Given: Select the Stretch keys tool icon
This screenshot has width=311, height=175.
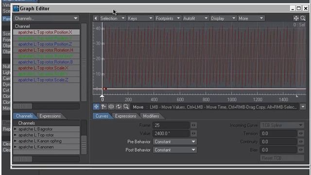Looking at the screenshot, I should click(x=111, y=107).
